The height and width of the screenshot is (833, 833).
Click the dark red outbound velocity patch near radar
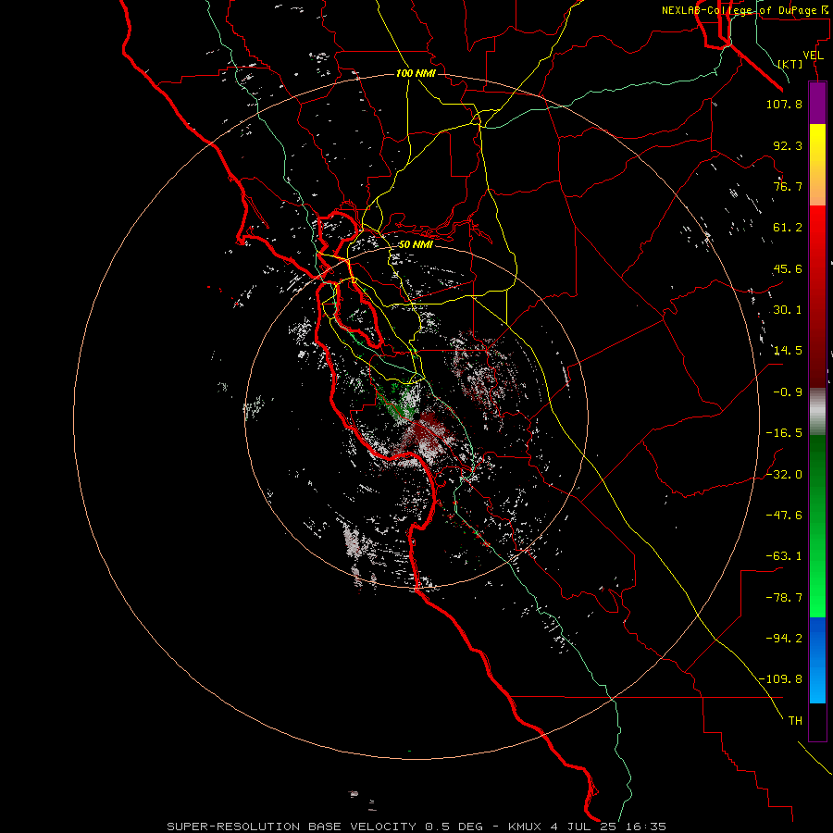pos(429,431)
